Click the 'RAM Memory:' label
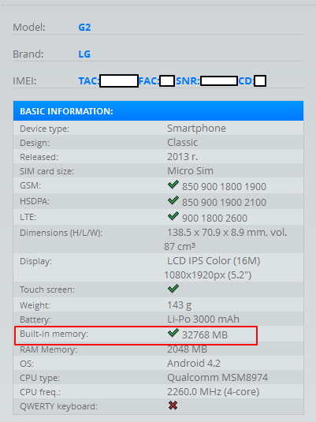This screenshot has height=422, width=316. tap(48, 349)
